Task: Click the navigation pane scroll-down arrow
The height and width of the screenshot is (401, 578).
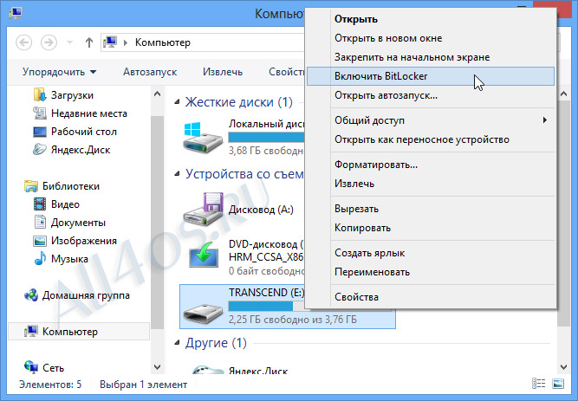Action: click(x=158, y=367)
